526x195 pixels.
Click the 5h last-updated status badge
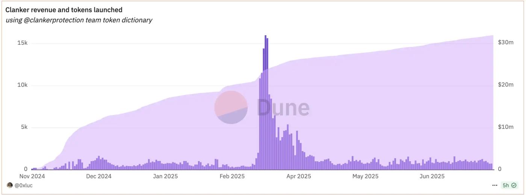point(509,185)
